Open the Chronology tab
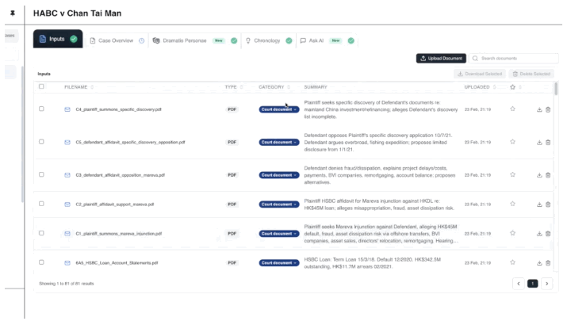Image resolution: width=571 pixels, height=321 pixels. (x=266, y=40)
